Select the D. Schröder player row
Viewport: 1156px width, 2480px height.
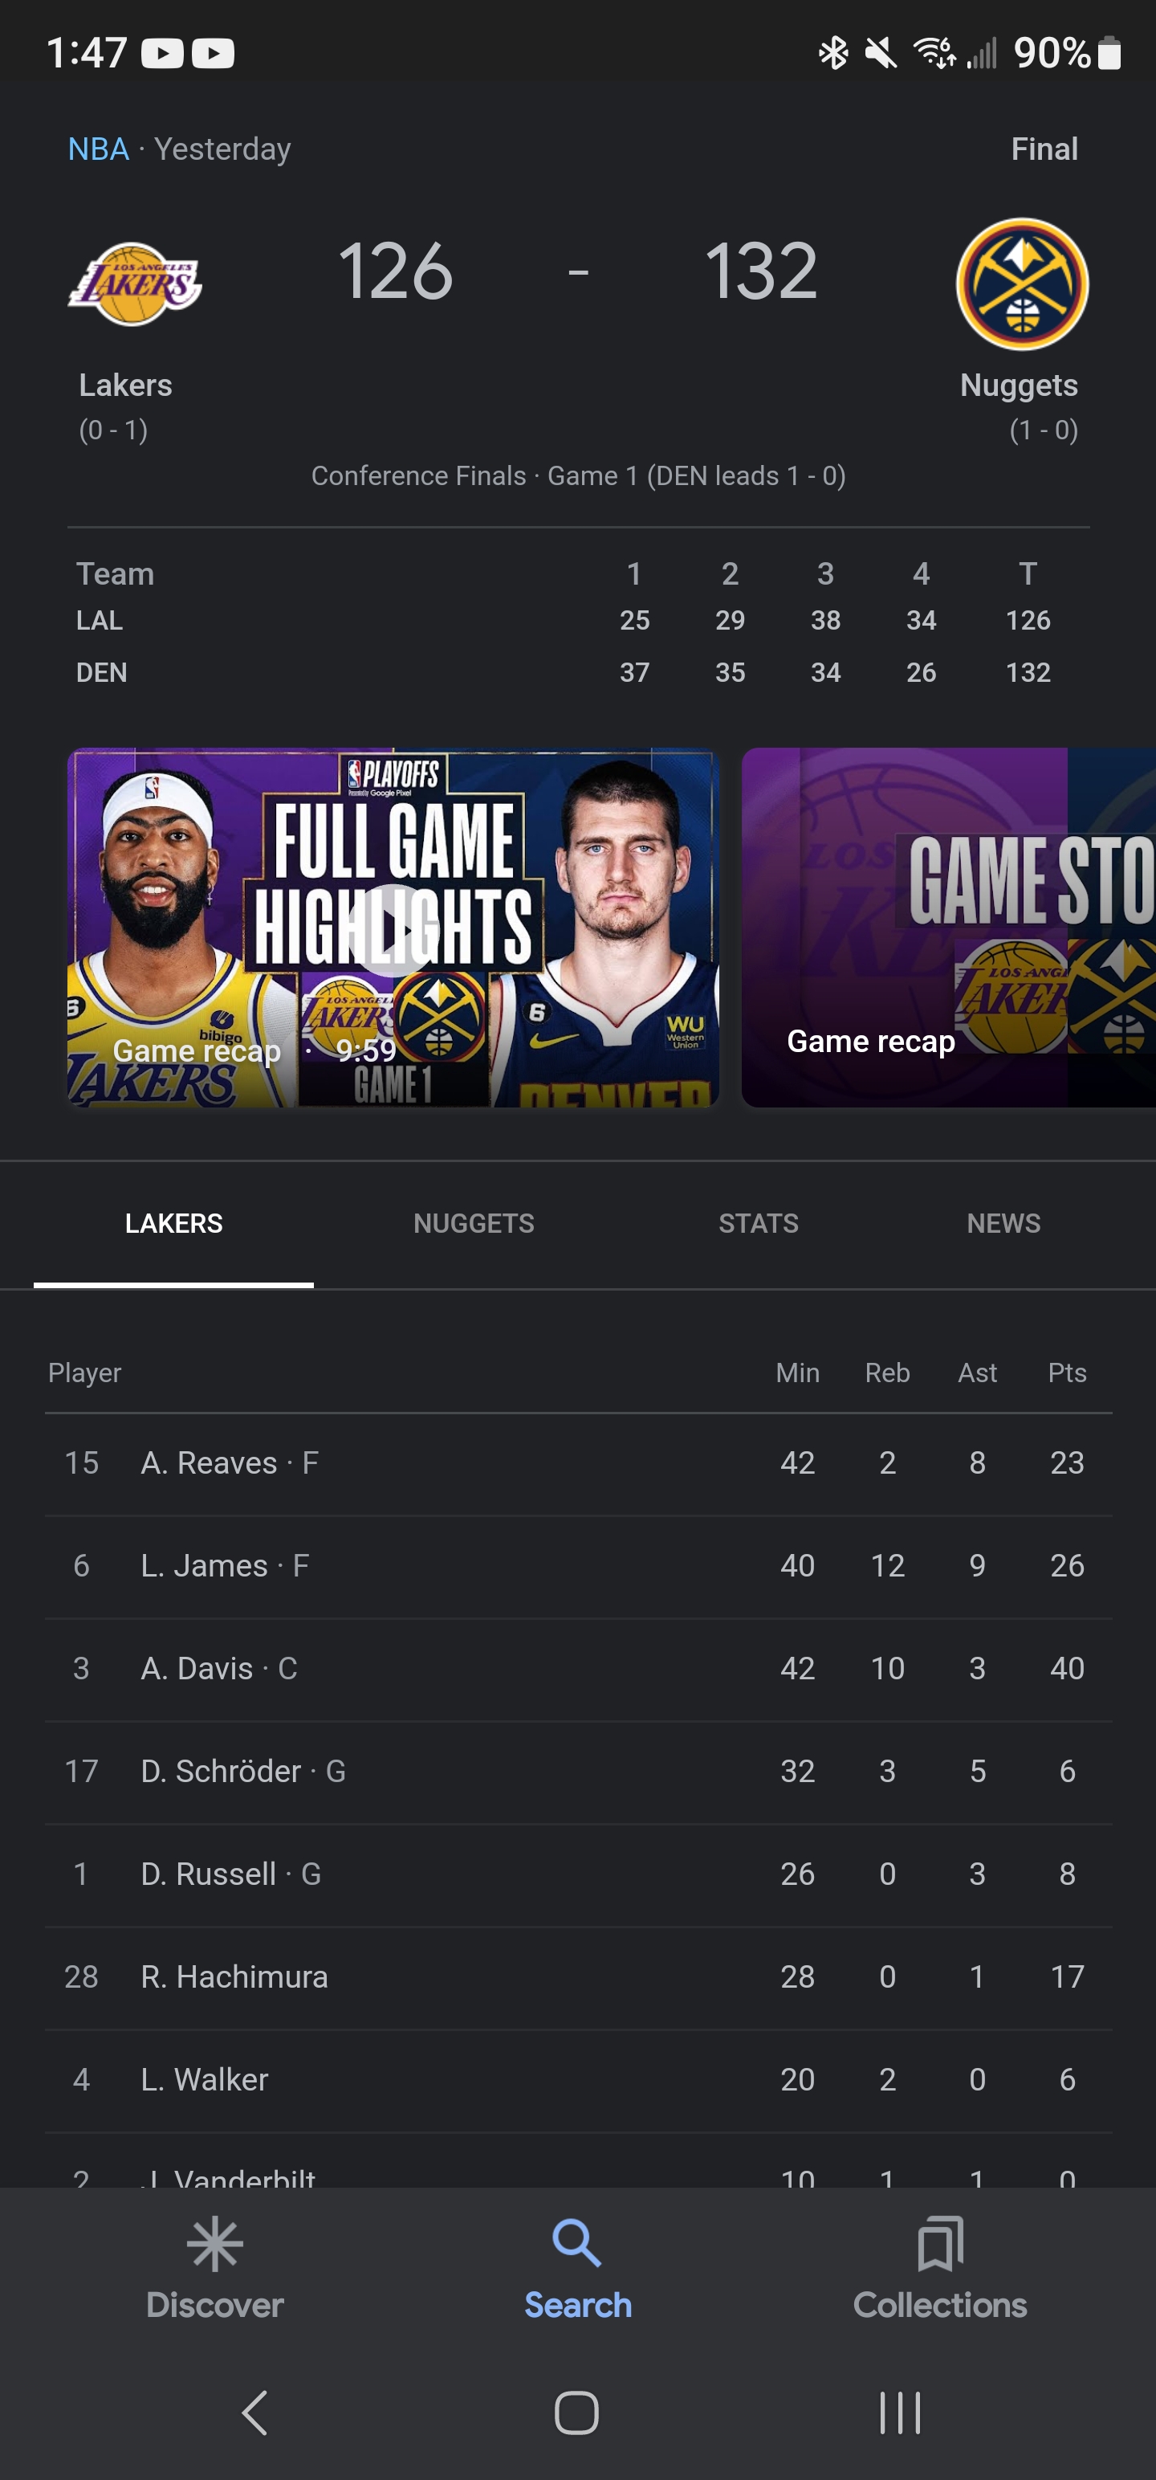coord(577,1772)
